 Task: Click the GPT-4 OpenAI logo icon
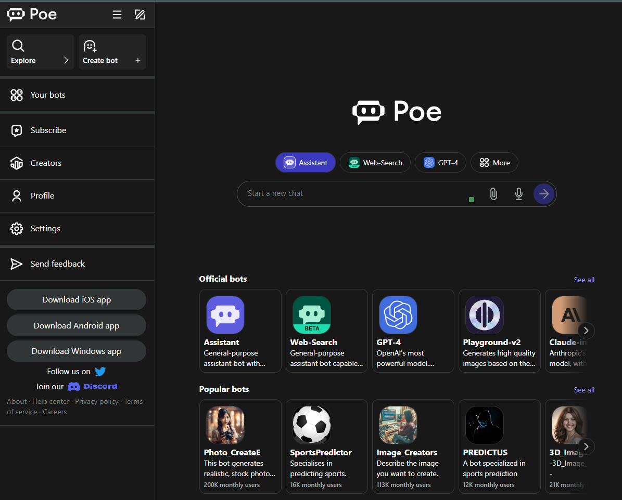[398, 315]
